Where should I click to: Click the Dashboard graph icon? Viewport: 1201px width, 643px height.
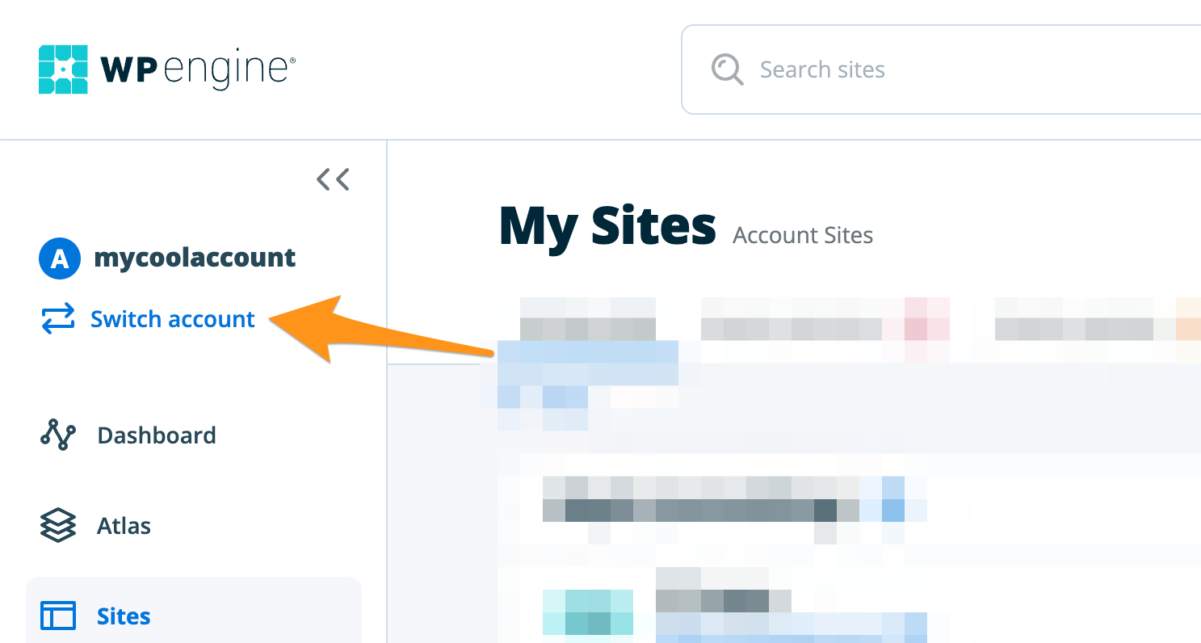pyautogui.click(x=57, y=435)
